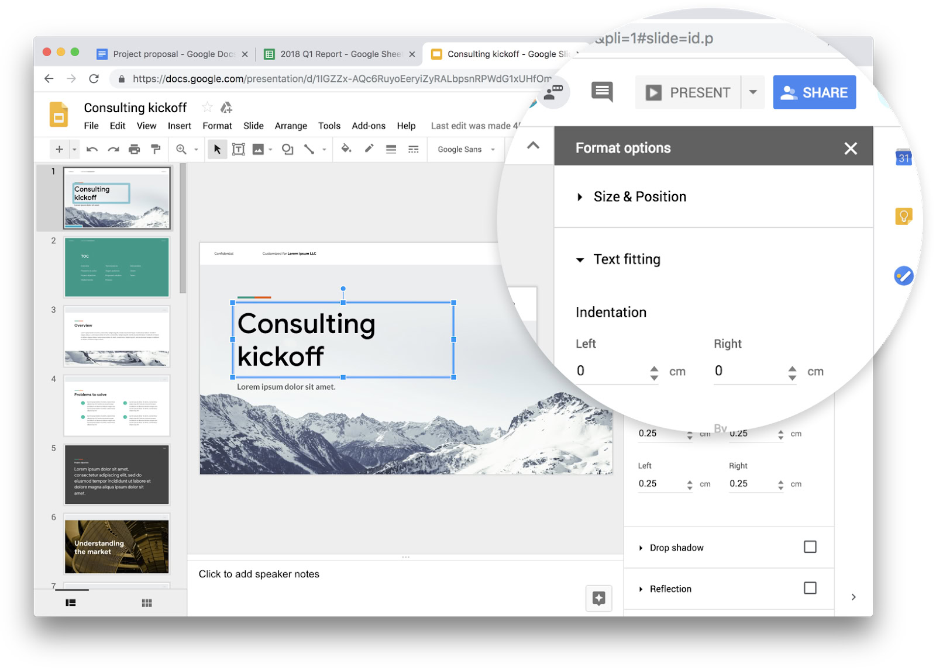Image resolution: width=936 pixels, height=668 pixels.
Task: Select slide 2 TOC thumbnail
Action: click(117, 267)
